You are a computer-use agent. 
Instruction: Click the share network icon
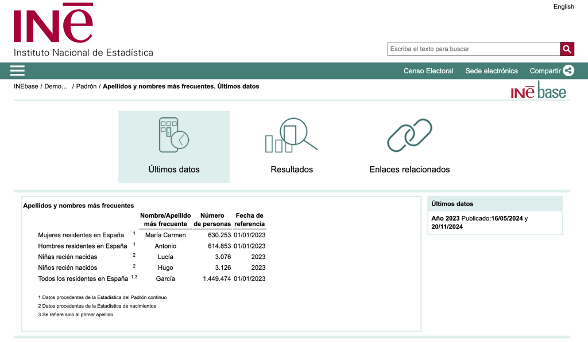pyautogui.click(x=568, y=71)
